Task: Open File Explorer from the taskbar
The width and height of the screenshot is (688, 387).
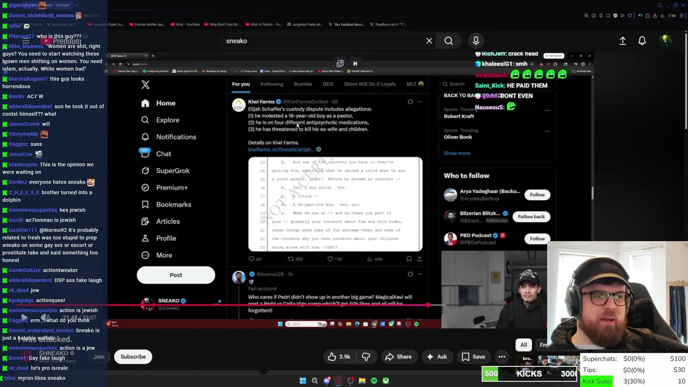Action: point(362,381)
